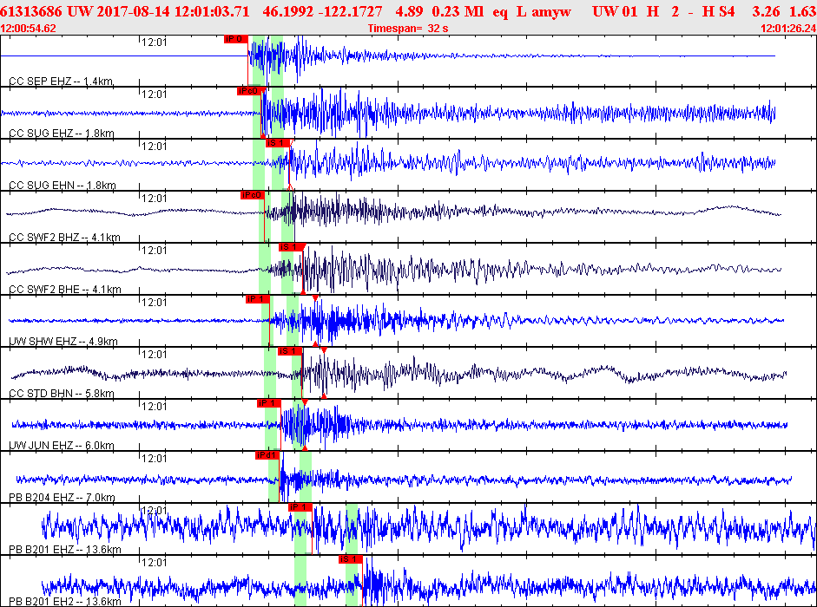Click the iS 1 pick flag on SWF2 BHE
Screen dimensions: 817x607
click(x=290, y=247)
